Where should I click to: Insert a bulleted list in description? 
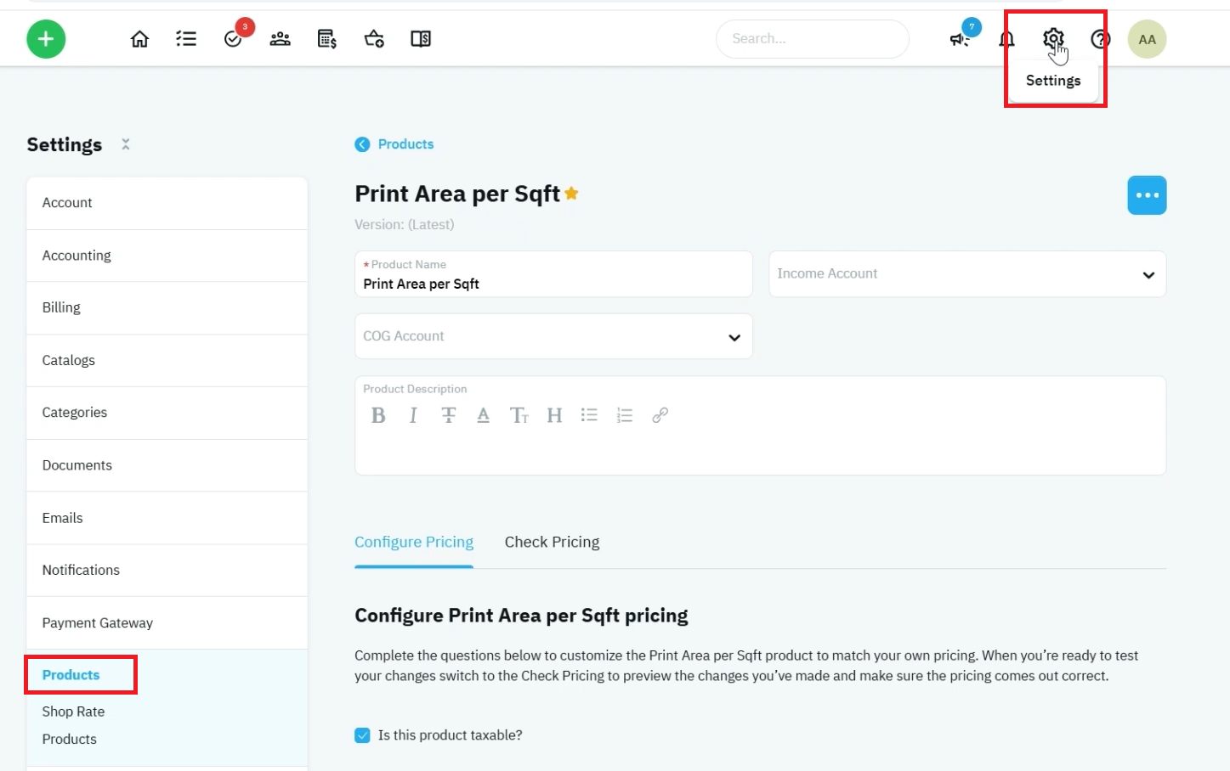(x=589, y=415)
